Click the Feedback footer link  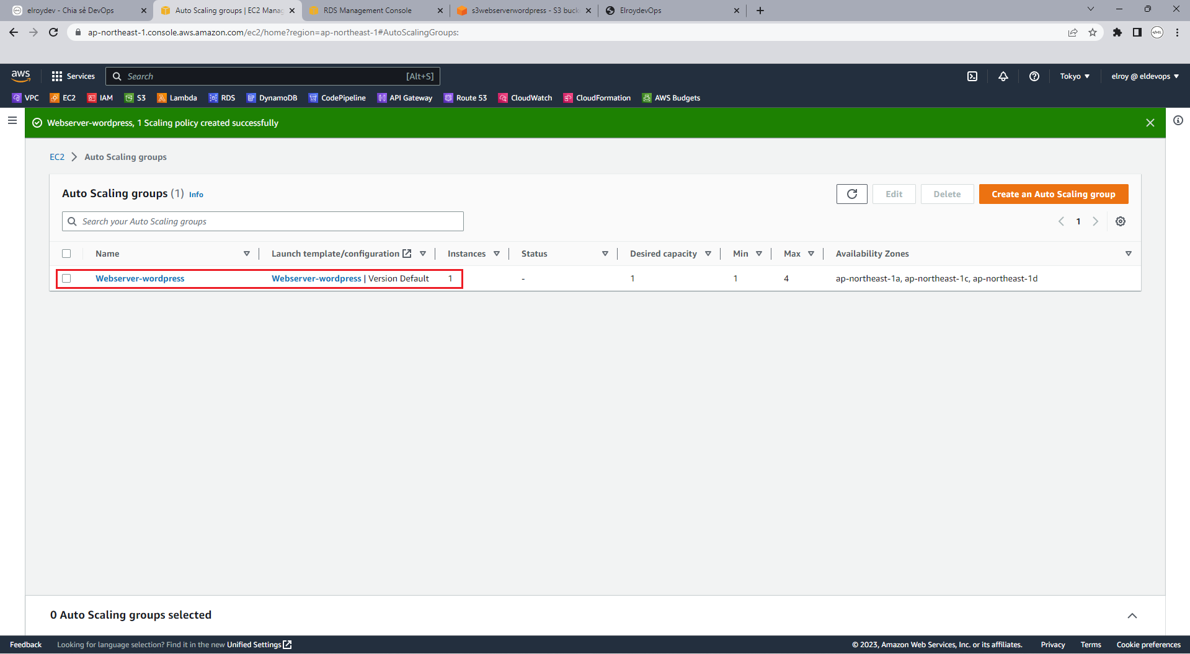[26, 645]
